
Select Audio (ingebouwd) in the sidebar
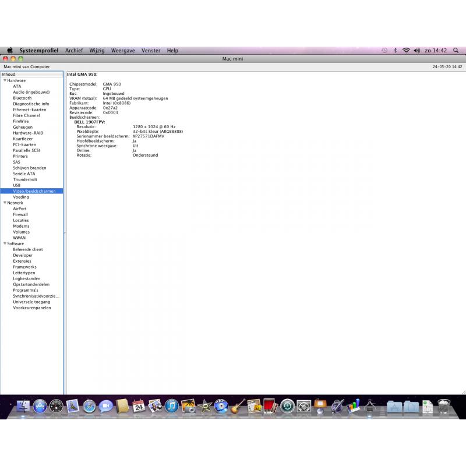[x=31, y=92]
